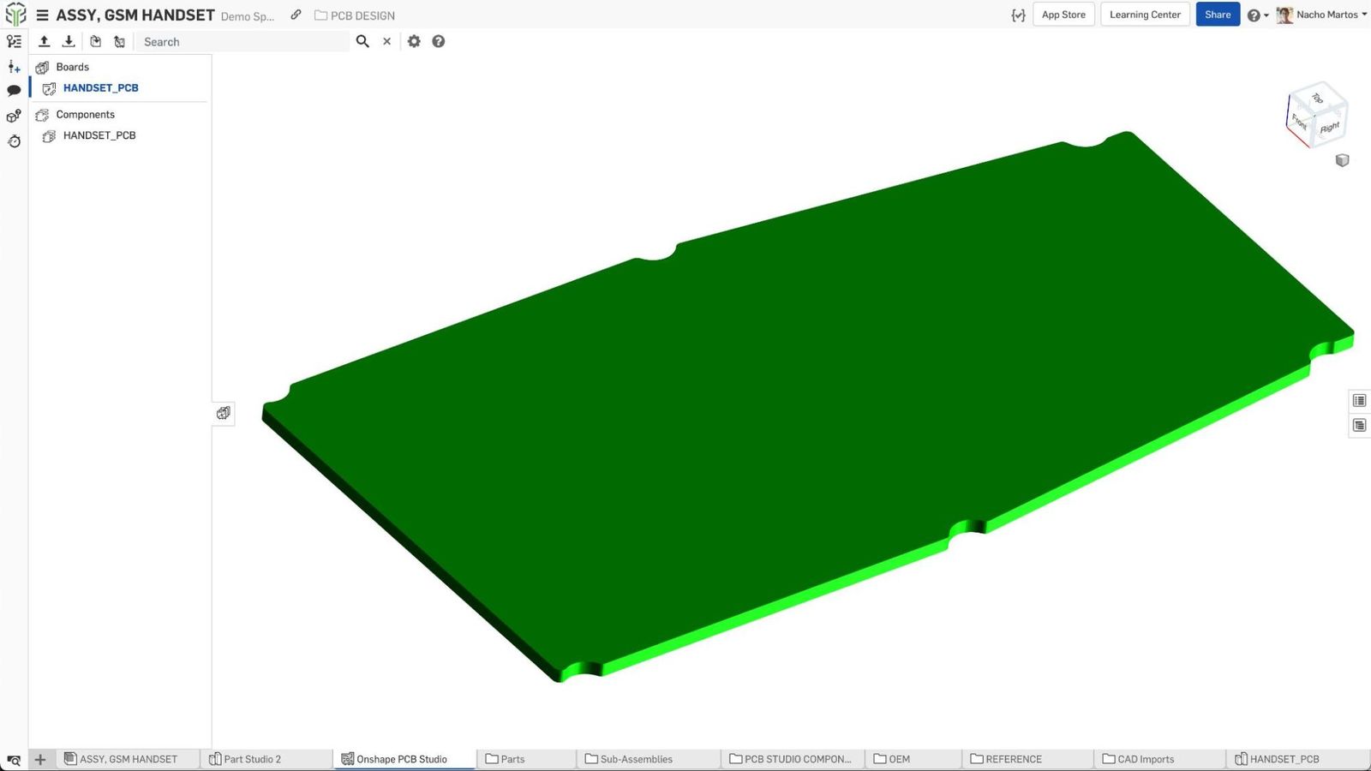Open the view display cube menu below view cube
Screen dimensions: 1371x771
pyautogui.click(x=1342, y=160)
